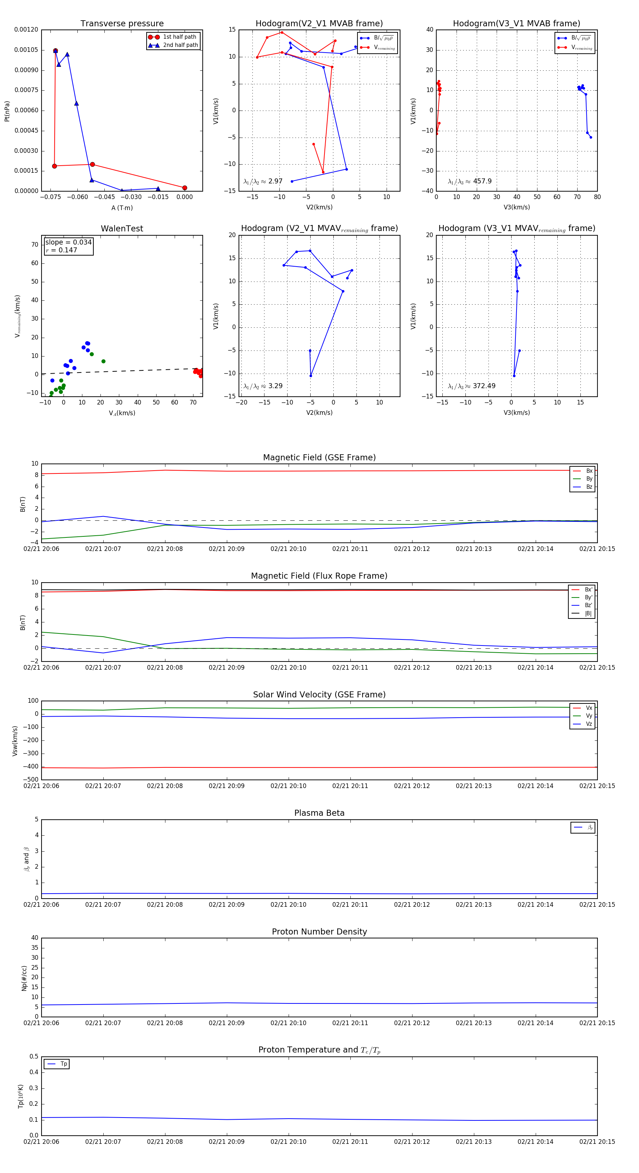Image resolution: width=639 pixels, height=1173 pixels.
Task: Click the 'βp and β' y-axis label
Action: 26,860
